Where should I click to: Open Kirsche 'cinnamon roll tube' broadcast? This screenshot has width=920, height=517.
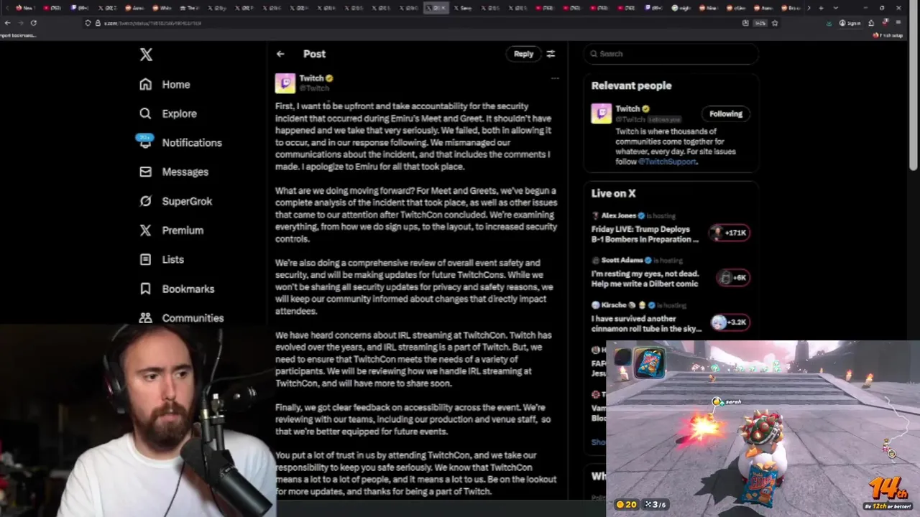[x=646, y=323]
